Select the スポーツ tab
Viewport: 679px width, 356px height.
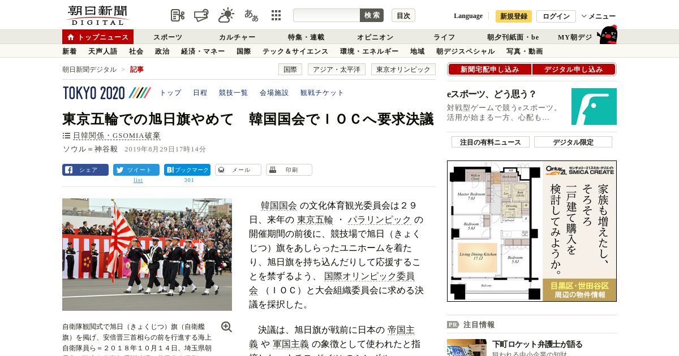pos(168,37)
